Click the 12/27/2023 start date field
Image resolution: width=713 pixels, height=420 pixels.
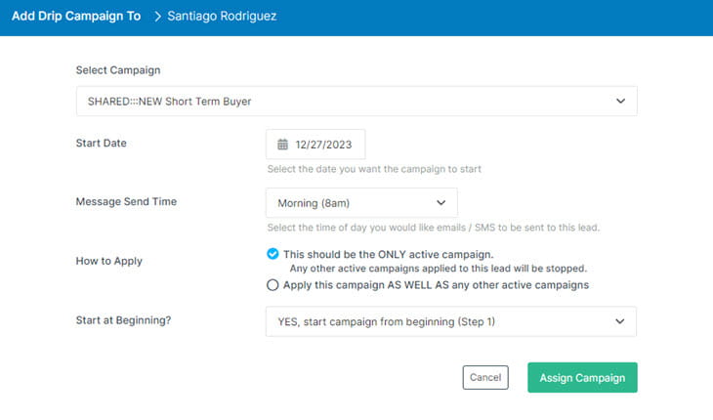(x=315, y=145)
